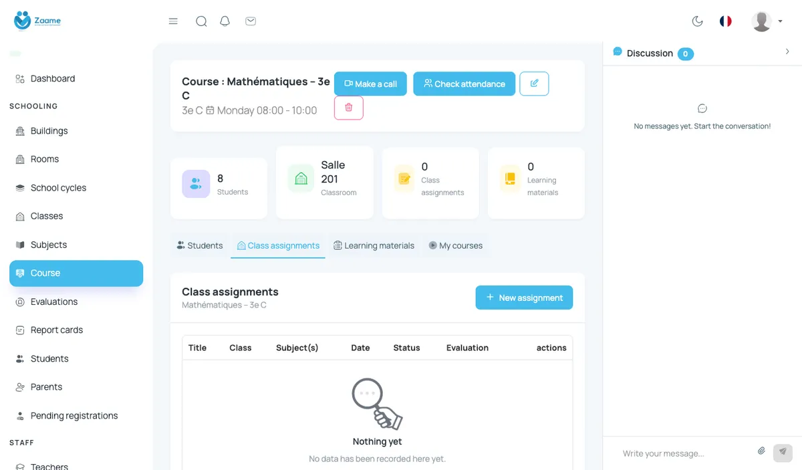The height and width of the screenshot is (470, 802).
Task: Click the Learning materials card icon
Action: 510,179
